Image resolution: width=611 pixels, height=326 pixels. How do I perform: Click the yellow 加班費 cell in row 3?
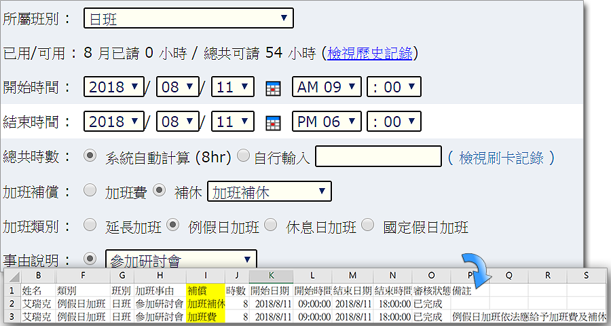click(206, 316)
